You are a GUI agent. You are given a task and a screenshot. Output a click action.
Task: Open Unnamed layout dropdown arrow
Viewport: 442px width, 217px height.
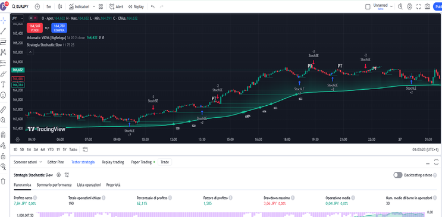click(391, 7)
